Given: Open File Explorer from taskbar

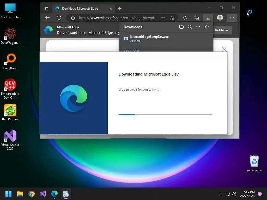Looking at the screenshot, I should pyautogui.click(x=20, y=194).
